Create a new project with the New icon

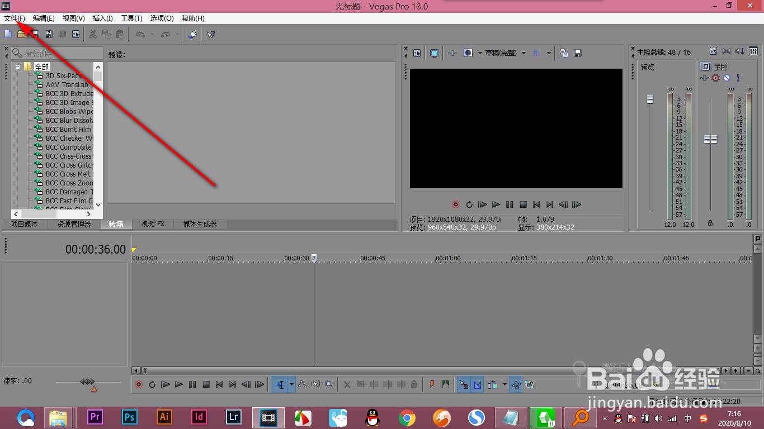click(x=8, y=34)
